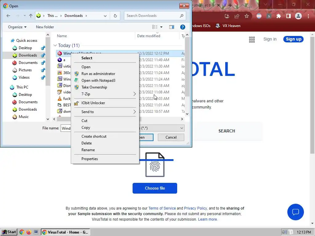Click the pin icon beside Downloads in Quick access
Image resolution: width=315 pixels, height=236 pixels.
pos(43,55)
